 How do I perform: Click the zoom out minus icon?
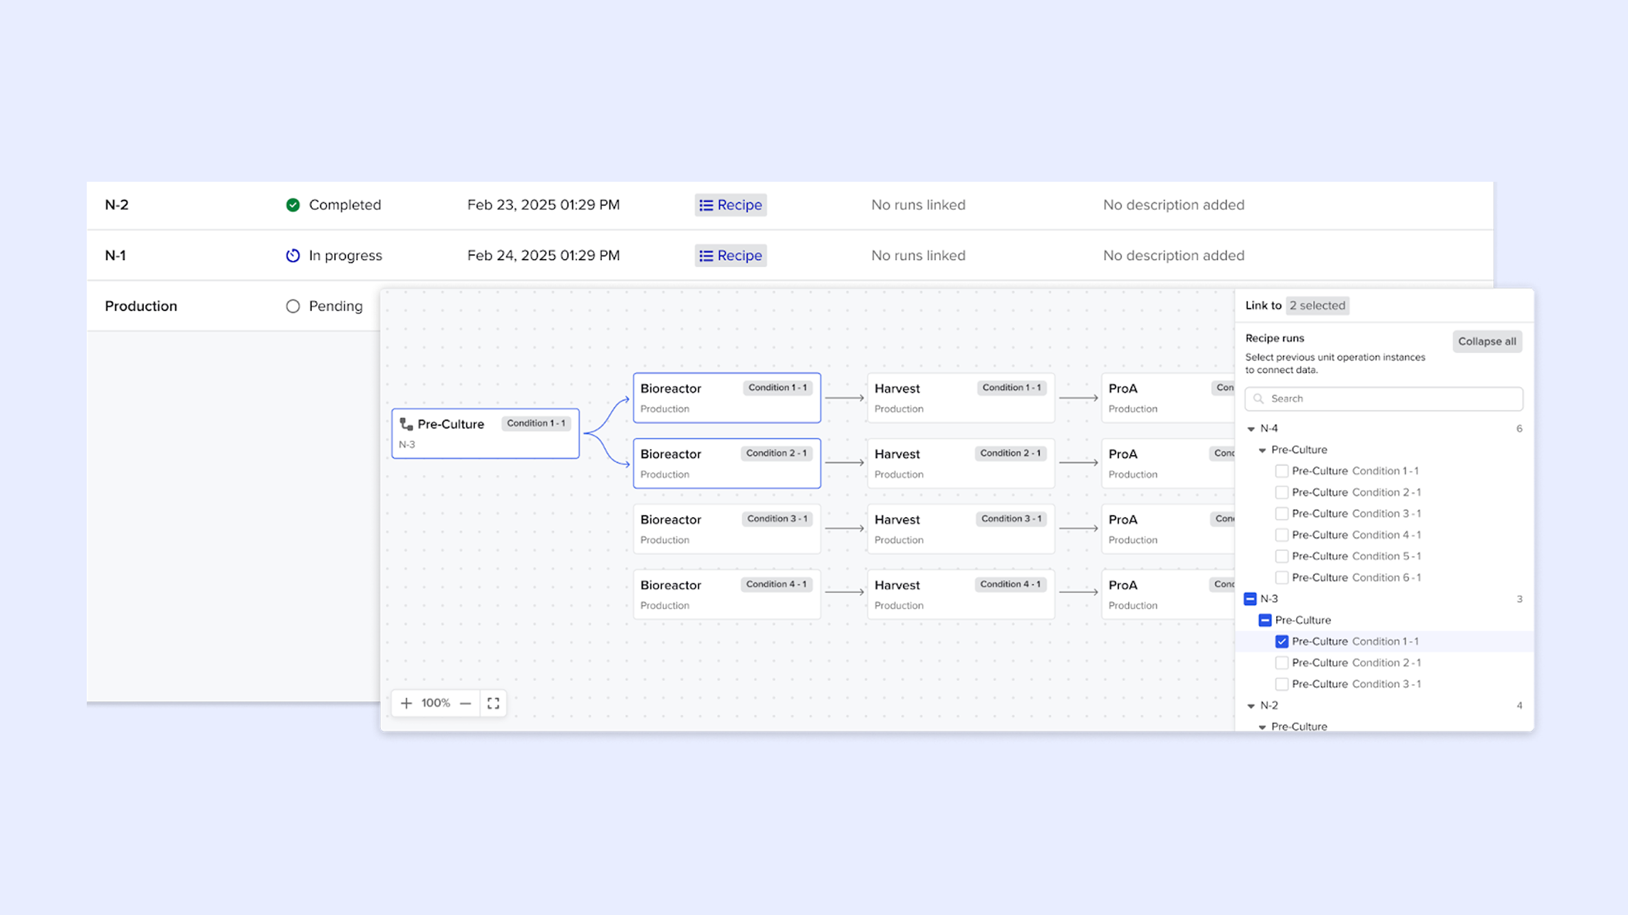(466, 703)
